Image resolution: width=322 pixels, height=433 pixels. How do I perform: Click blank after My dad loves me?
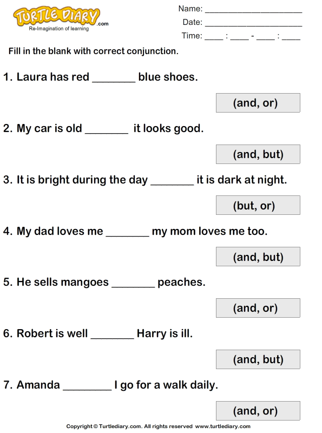point(128,235)
